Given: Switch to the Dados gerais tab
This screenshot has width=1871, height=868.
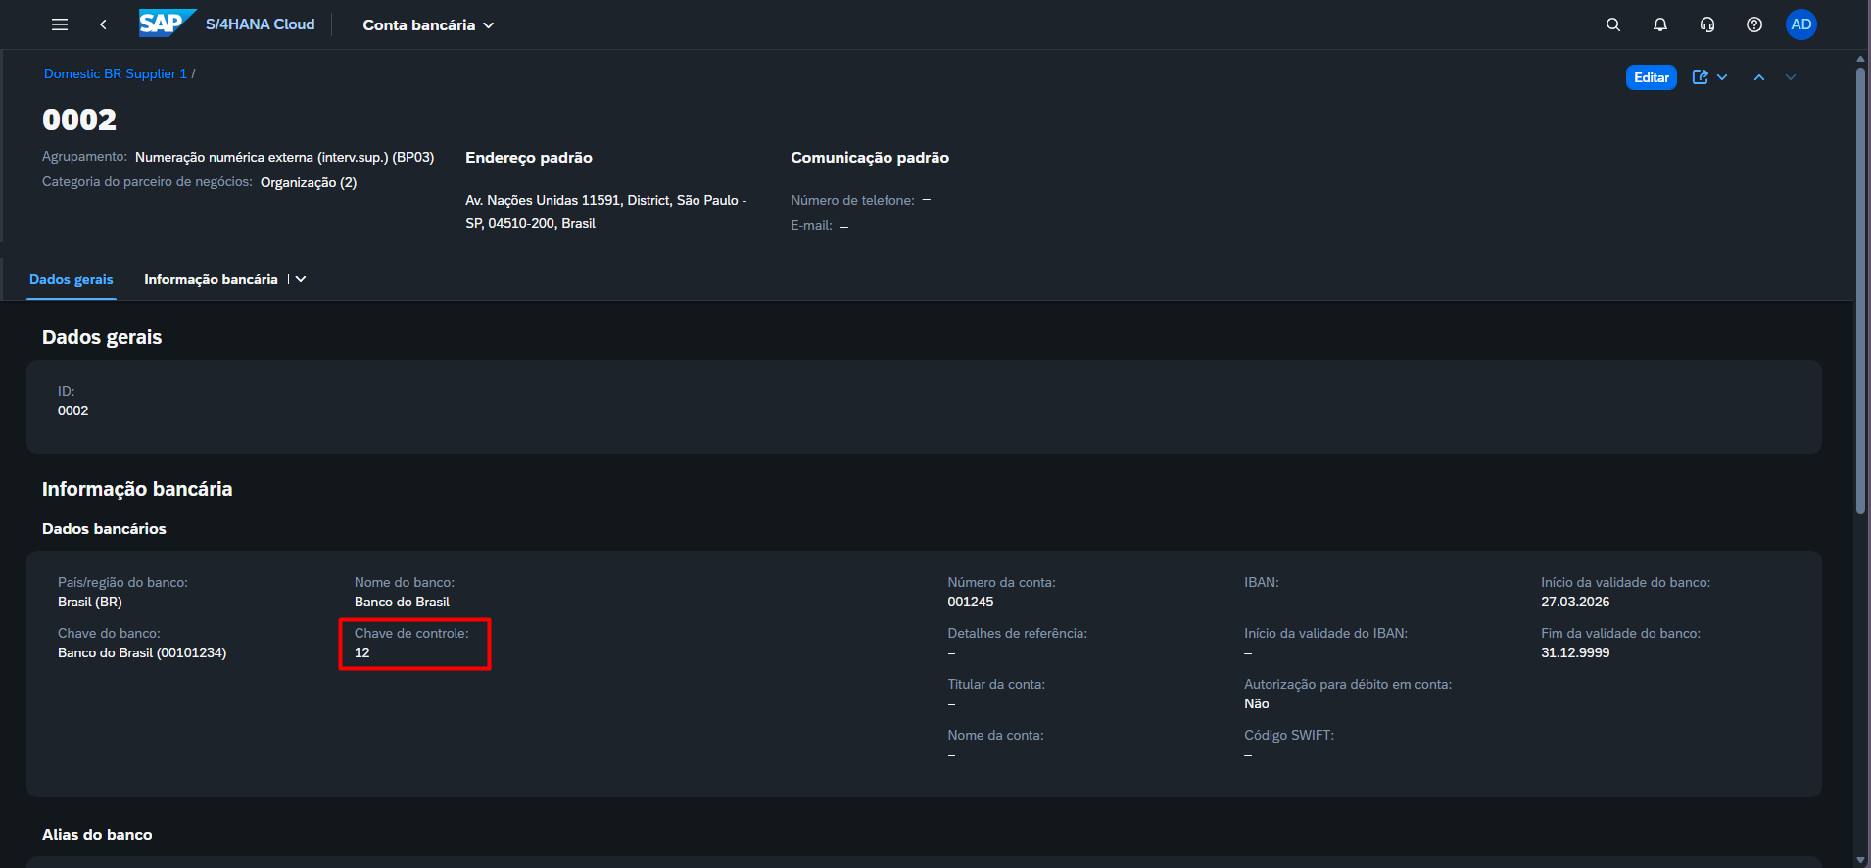Looking at the screenshot, I should [72, 279].
